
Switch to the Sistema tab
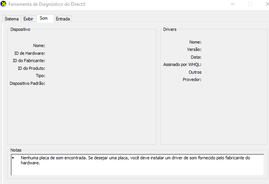tap(12, 19)
